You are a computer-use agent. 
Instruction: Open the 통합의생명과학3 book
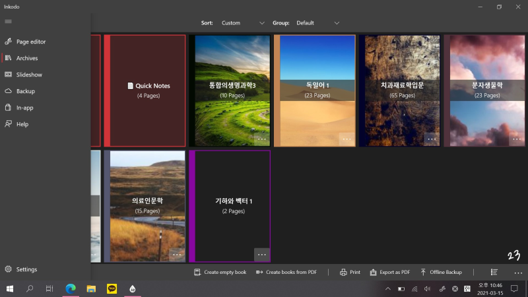coord(230,90)
